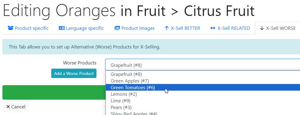Click the double arrow icon for X-Sell RELATED
300x115 pixels.
[213, 28]
